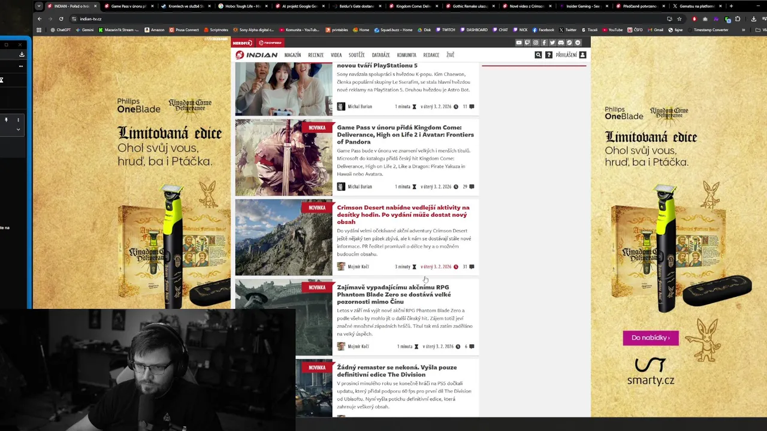Image resolution: width=767 pixels, height=431 pixels.
Task: Open the ČSFD bookmark
Action: pos(635,30)
